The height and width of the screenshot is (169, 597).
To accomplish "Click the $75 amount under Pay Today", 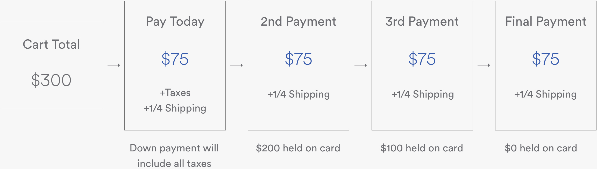I will coord(175,59).
